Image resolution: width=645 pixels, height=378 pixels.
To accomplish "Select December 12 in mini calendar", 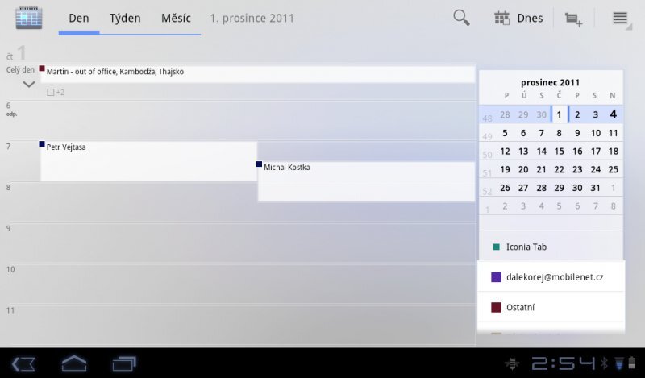I will click(x=505, y=152).
